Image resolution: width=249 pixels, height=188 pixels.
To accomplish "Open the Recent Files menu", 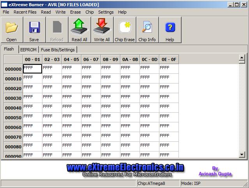I will point(25,12).
